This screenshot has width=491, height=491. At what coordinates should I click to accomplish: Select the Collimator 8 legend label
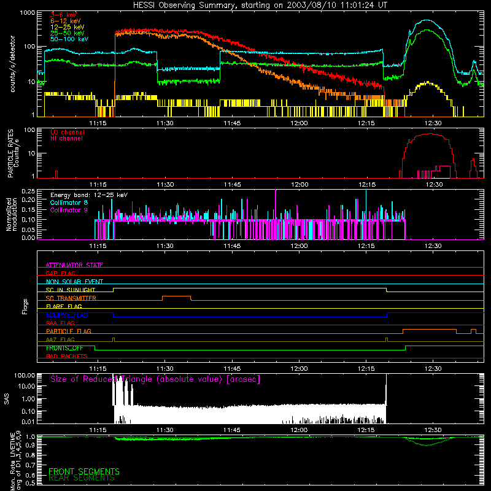(69, 203)
